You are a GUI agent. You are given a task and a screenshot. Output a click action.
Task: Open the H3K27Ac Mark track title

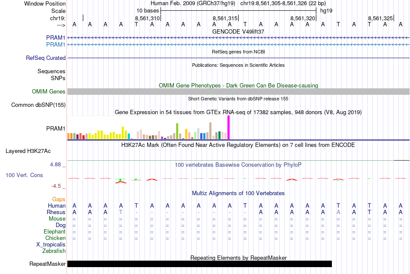pyautogui.click(x=238, y=145)
